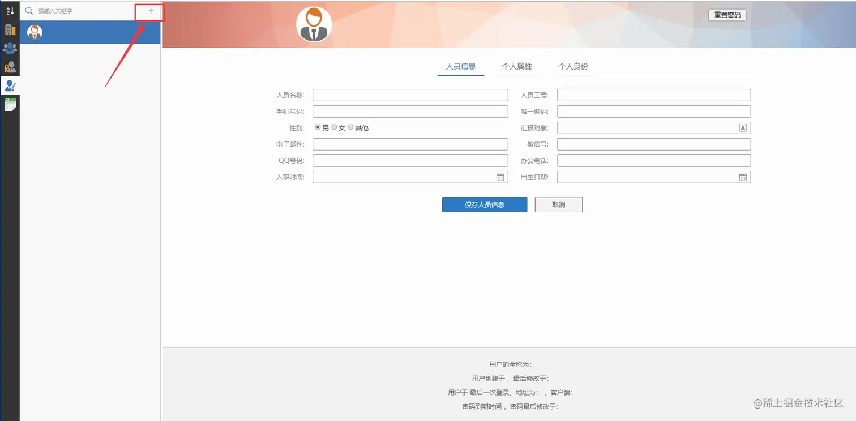
Task: Select the 女 gender radio button
Action: click(x=335, y=127)
